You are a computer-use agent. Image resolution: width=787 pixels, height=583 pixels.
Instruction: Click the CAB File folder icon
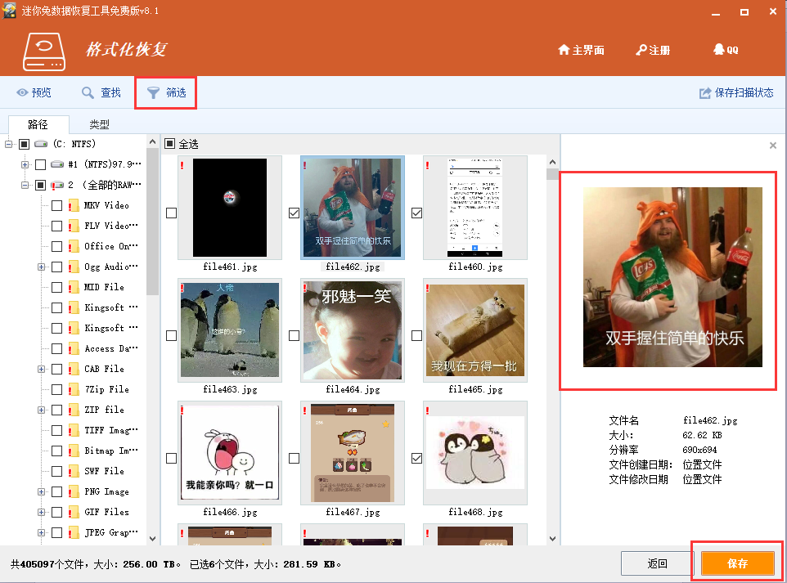(x=74, y=370)
